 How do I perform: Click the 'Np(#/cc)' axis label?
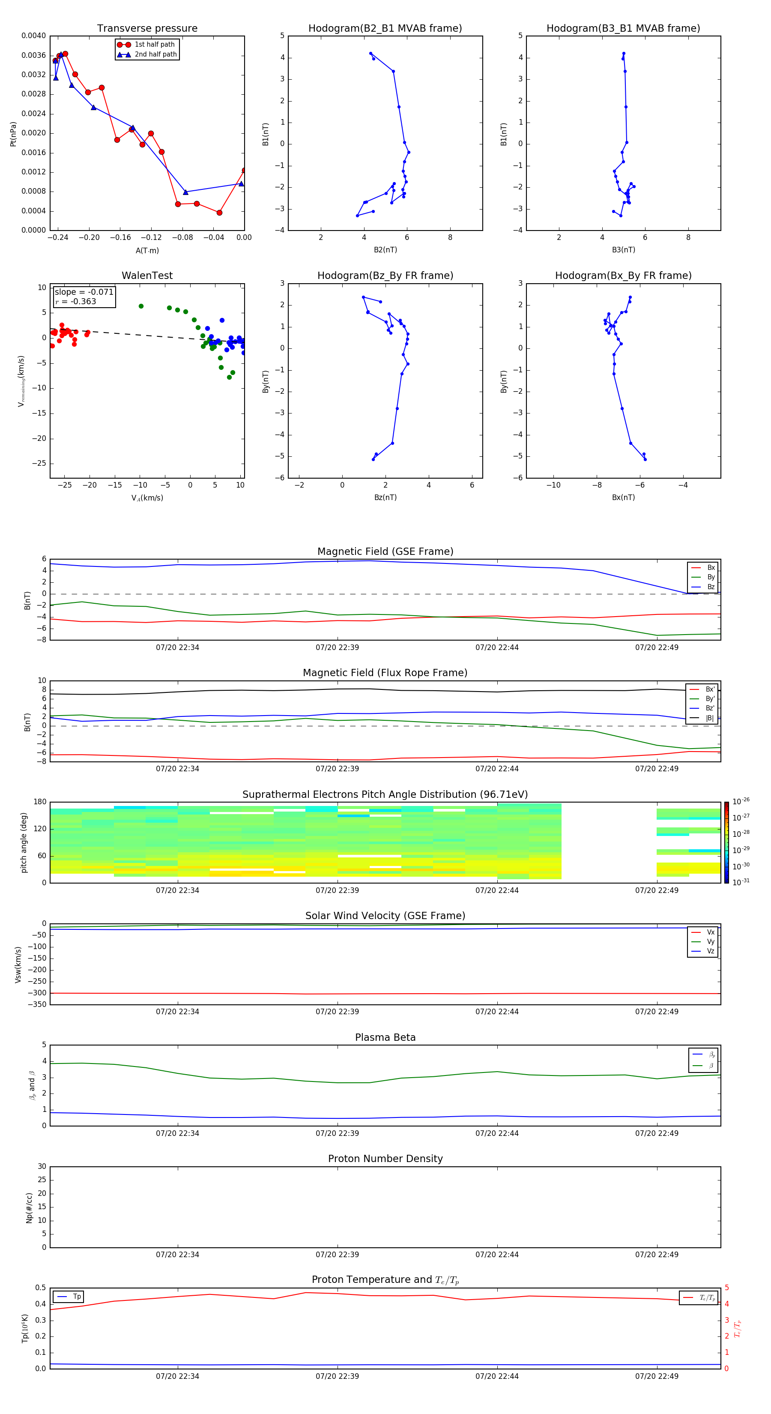(29, 1207)
